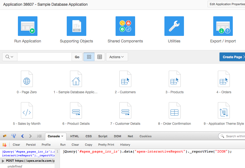Open page 1 Sample Database Application home icon
This screenshot has width=245, height=168.
76,79
